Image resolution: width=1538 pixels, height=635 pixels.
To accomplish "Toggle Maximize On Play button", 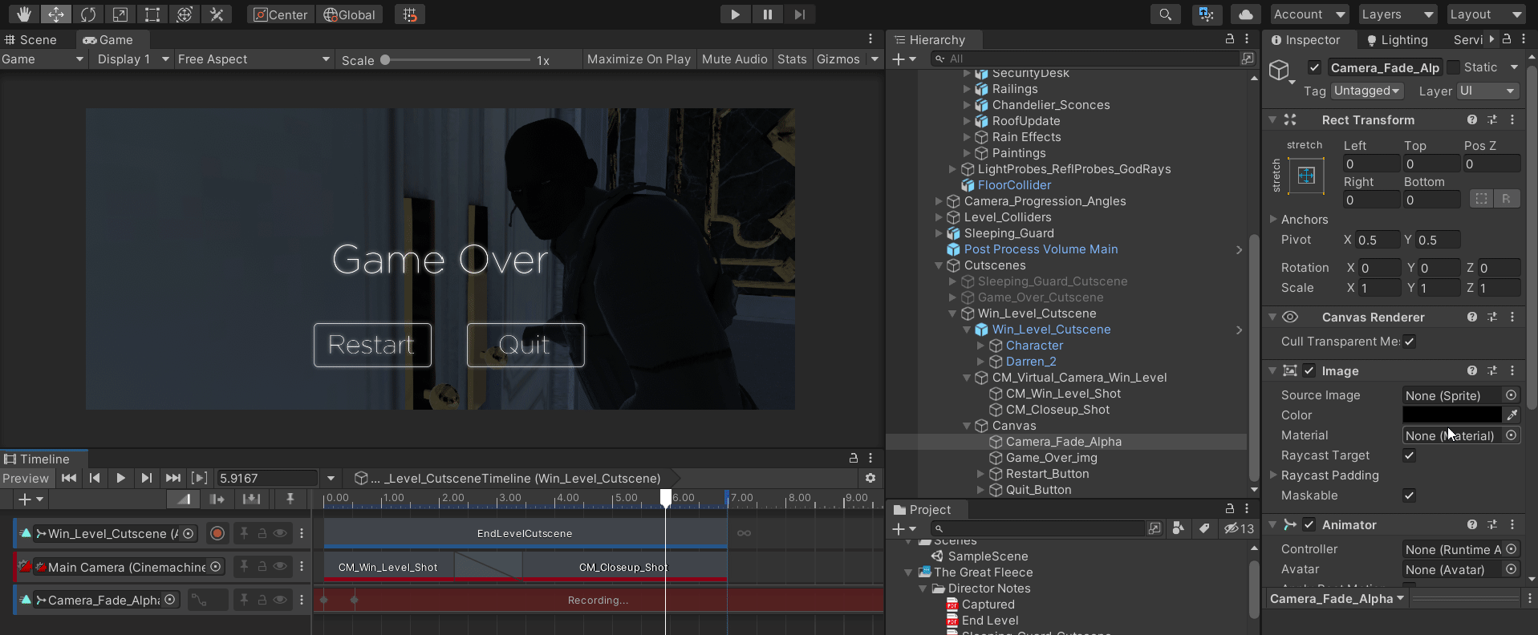I will point(639,59).
